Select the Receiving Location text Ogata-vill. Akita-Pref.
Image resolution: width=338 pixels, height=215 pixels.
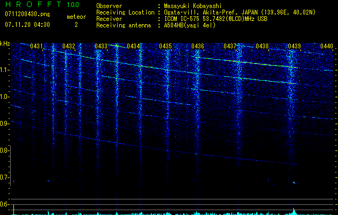[x=201, y=13]
